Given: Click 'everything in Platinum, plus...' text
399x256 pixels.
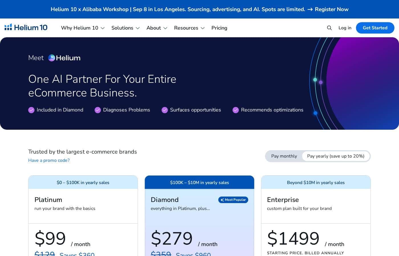Looking at the screenshot, I should point(180,208).
